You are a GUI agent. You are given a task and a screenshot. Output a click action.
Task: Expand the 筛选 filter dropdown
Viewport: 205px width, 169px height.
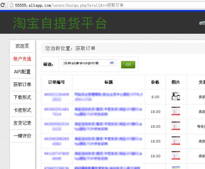click(x=88, y=63)
